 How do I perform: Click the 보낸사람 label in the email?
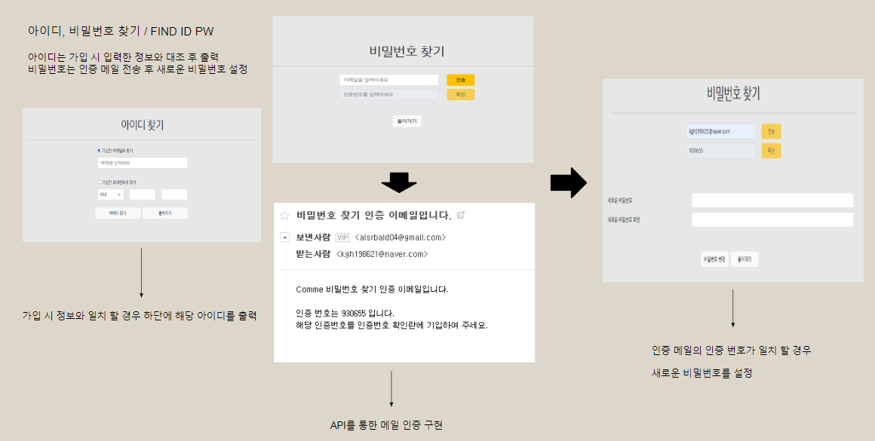pyautogui.click(x=313, y=237)
